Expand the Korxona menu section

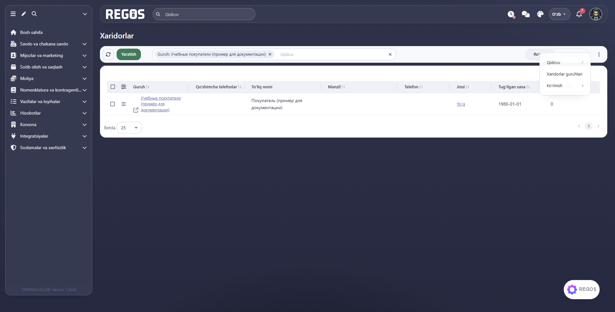point(49,124)
